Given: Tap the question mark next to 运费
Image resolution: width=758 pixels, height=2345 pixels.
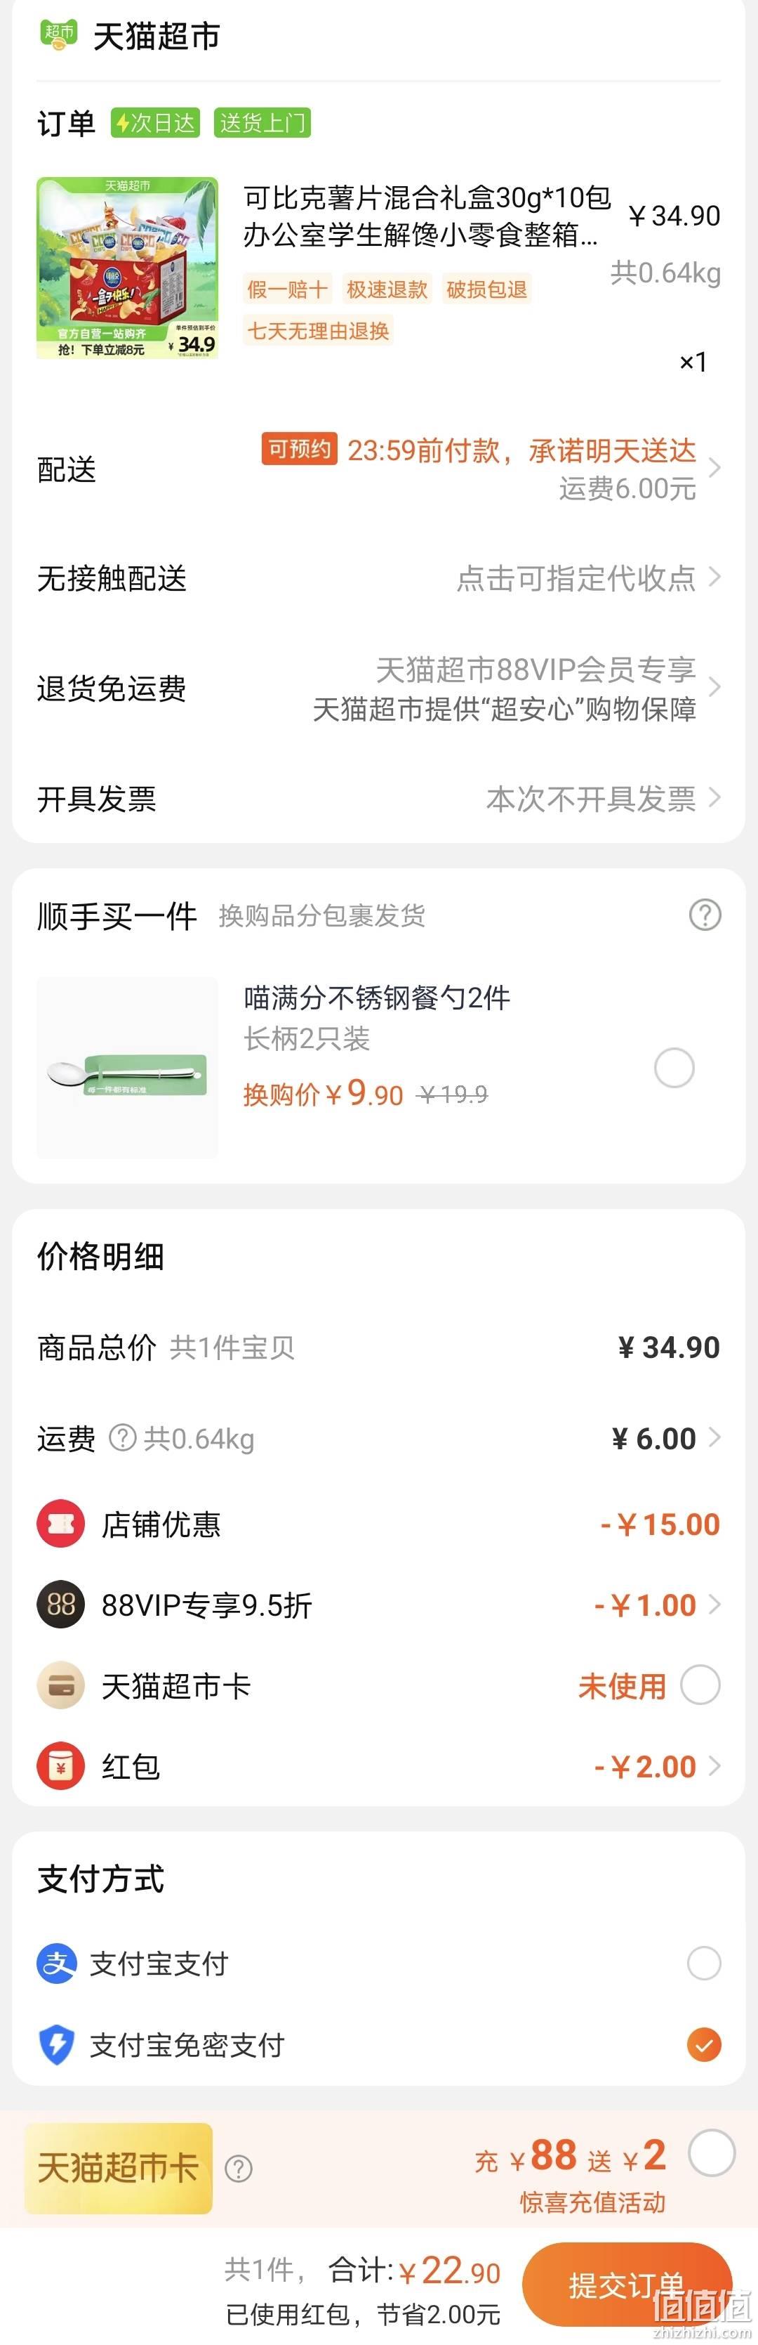Looking at the screenshot, I should click(x=123, y=1438).
